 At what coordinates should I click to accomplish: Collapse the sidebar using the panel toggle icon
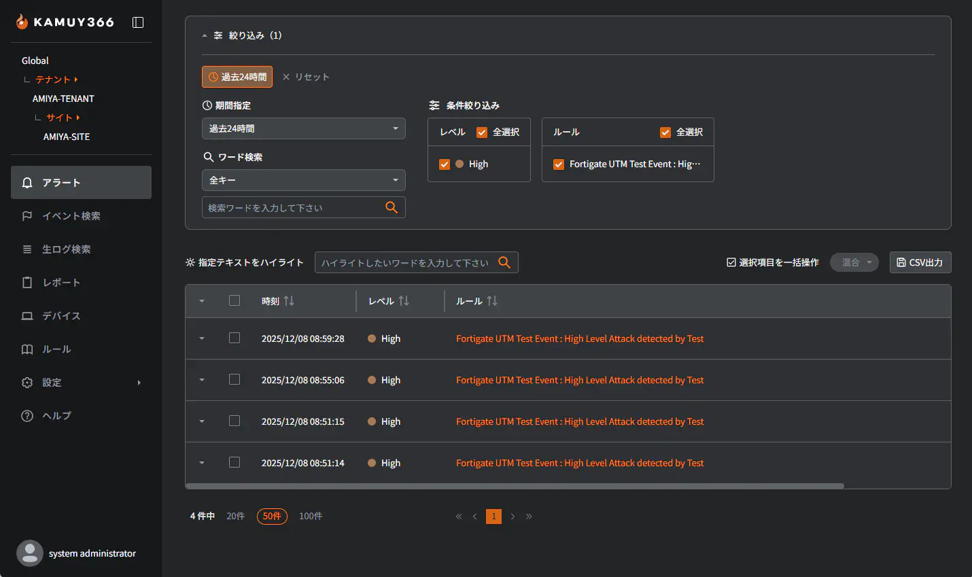[138, 22]
